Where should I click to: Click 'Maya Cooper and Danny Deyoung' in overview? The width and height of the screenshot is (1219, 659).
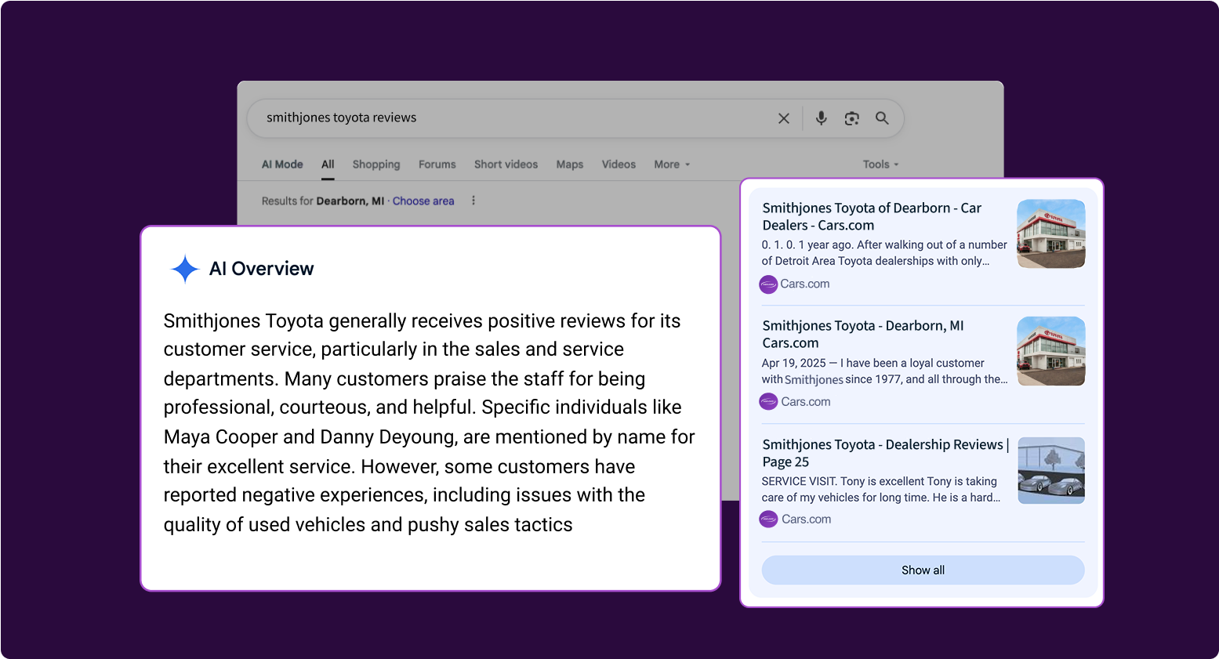[x=309, y=437]
